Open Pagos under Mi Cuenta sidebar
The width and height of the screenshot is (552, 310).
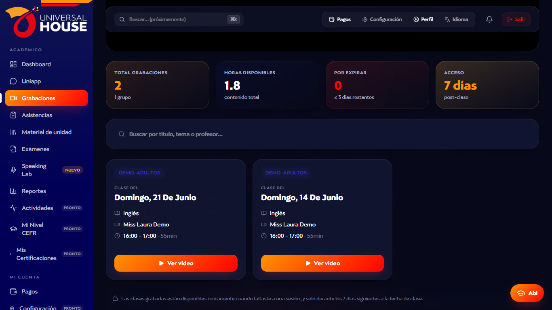click(x=46, y=291)
